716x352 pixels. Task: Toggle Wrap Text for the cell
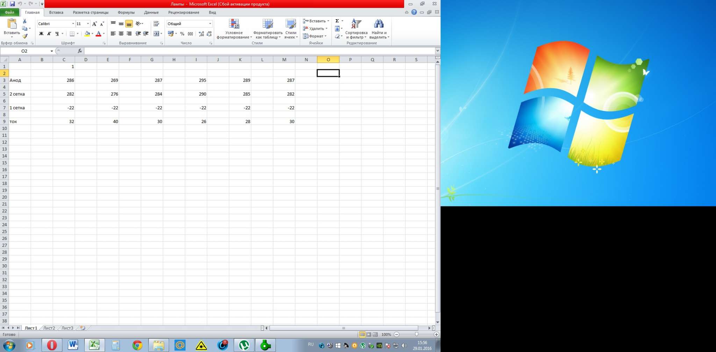156,24
